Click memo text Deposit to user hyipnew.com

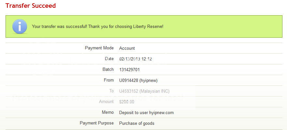pos(146,113)
